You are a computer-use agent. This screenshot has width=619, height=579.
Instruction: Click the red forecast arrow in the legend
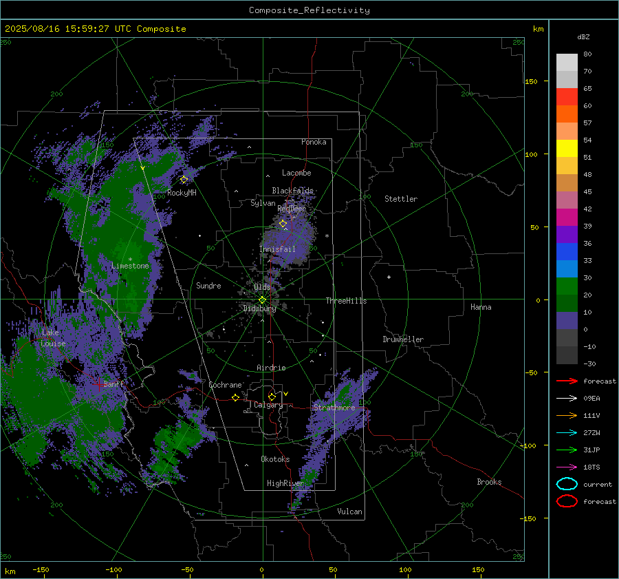pos(567,381)
